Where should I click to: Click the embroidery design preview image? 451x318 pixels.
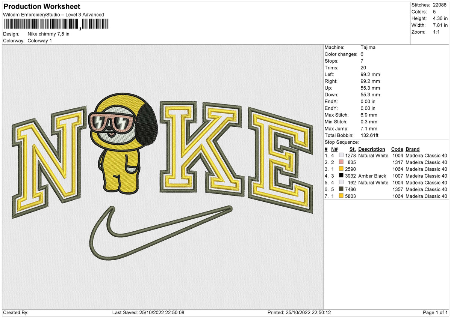[162, 177]
